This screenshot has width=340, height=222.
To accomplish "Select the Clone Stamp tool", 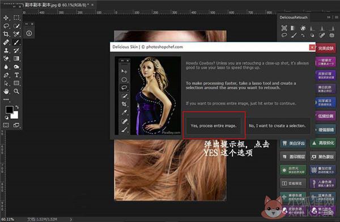I will pyautogui.click(x=6, y=50).
